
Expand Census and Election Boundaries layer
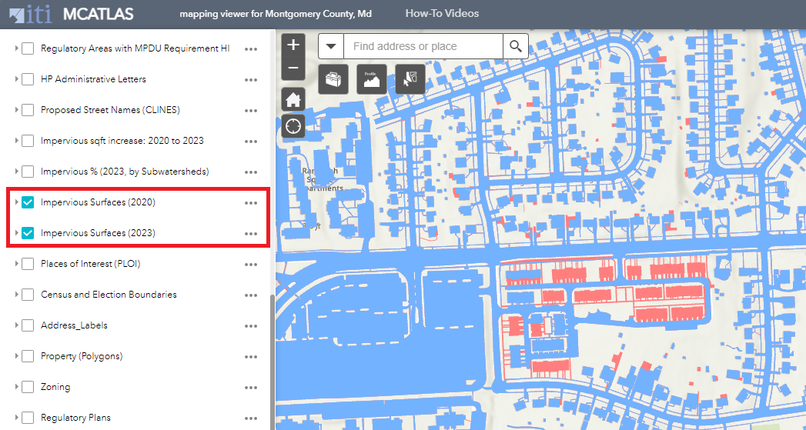pos(16,295)
